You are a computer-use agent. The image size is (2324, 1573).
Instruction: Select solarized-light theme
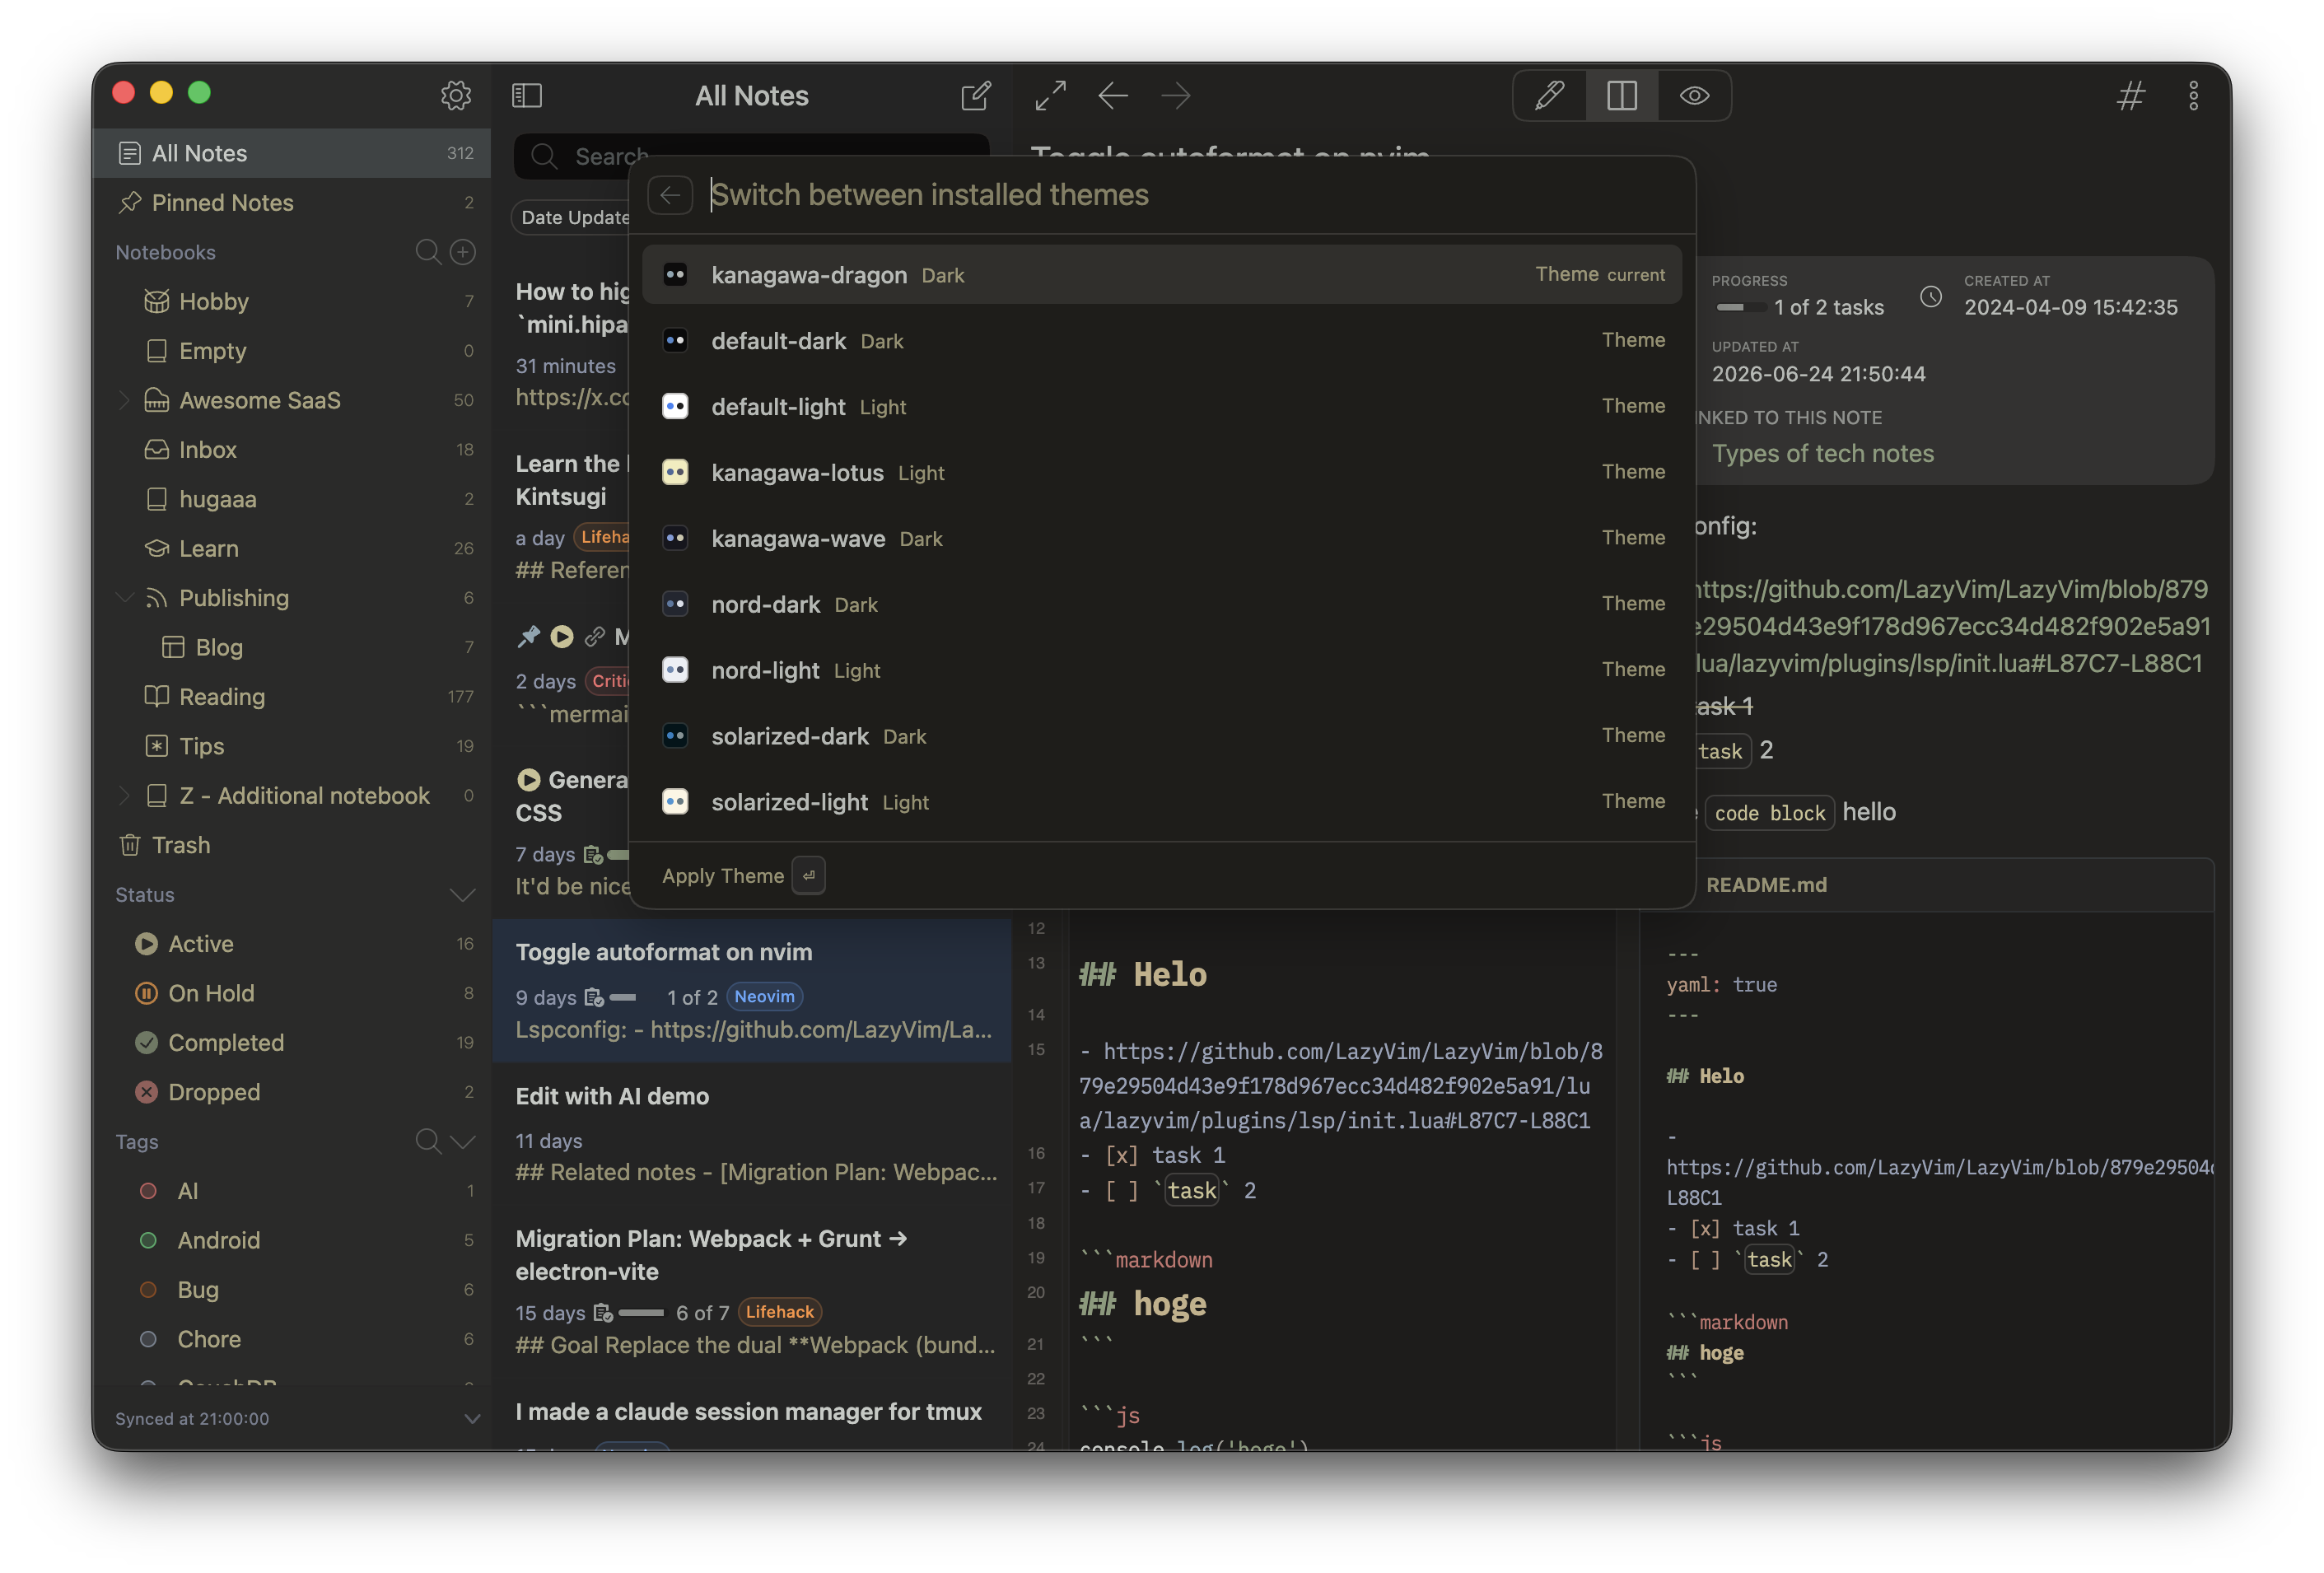tap(1162, 802)
